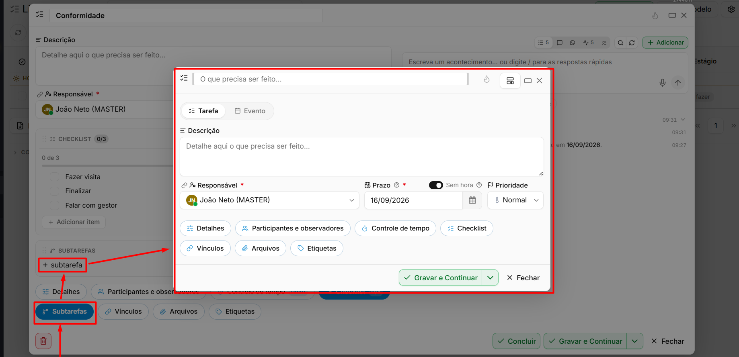
Task: Refresh the activity feed with the sync icon
Action: click(632, 43)
